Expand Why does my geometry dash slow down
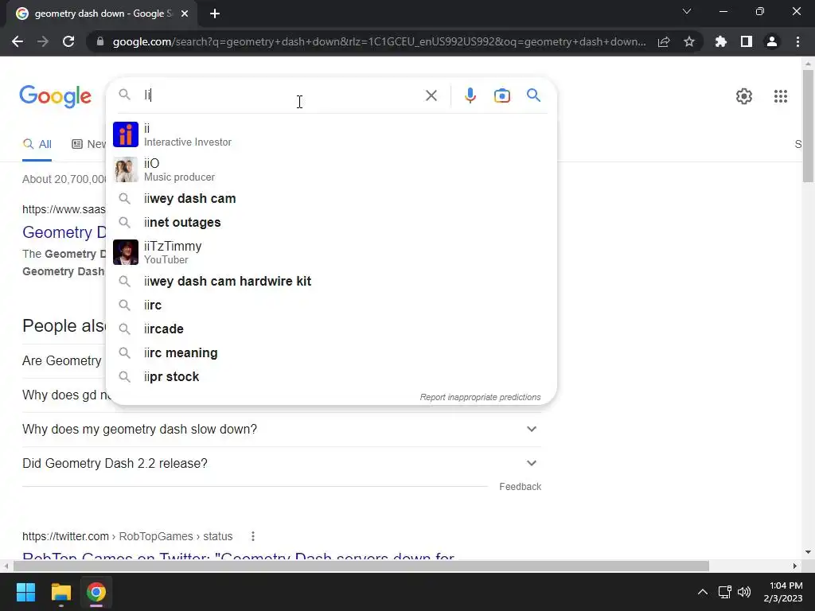Screen dimensions: 815x611 [x=282, y=429]
